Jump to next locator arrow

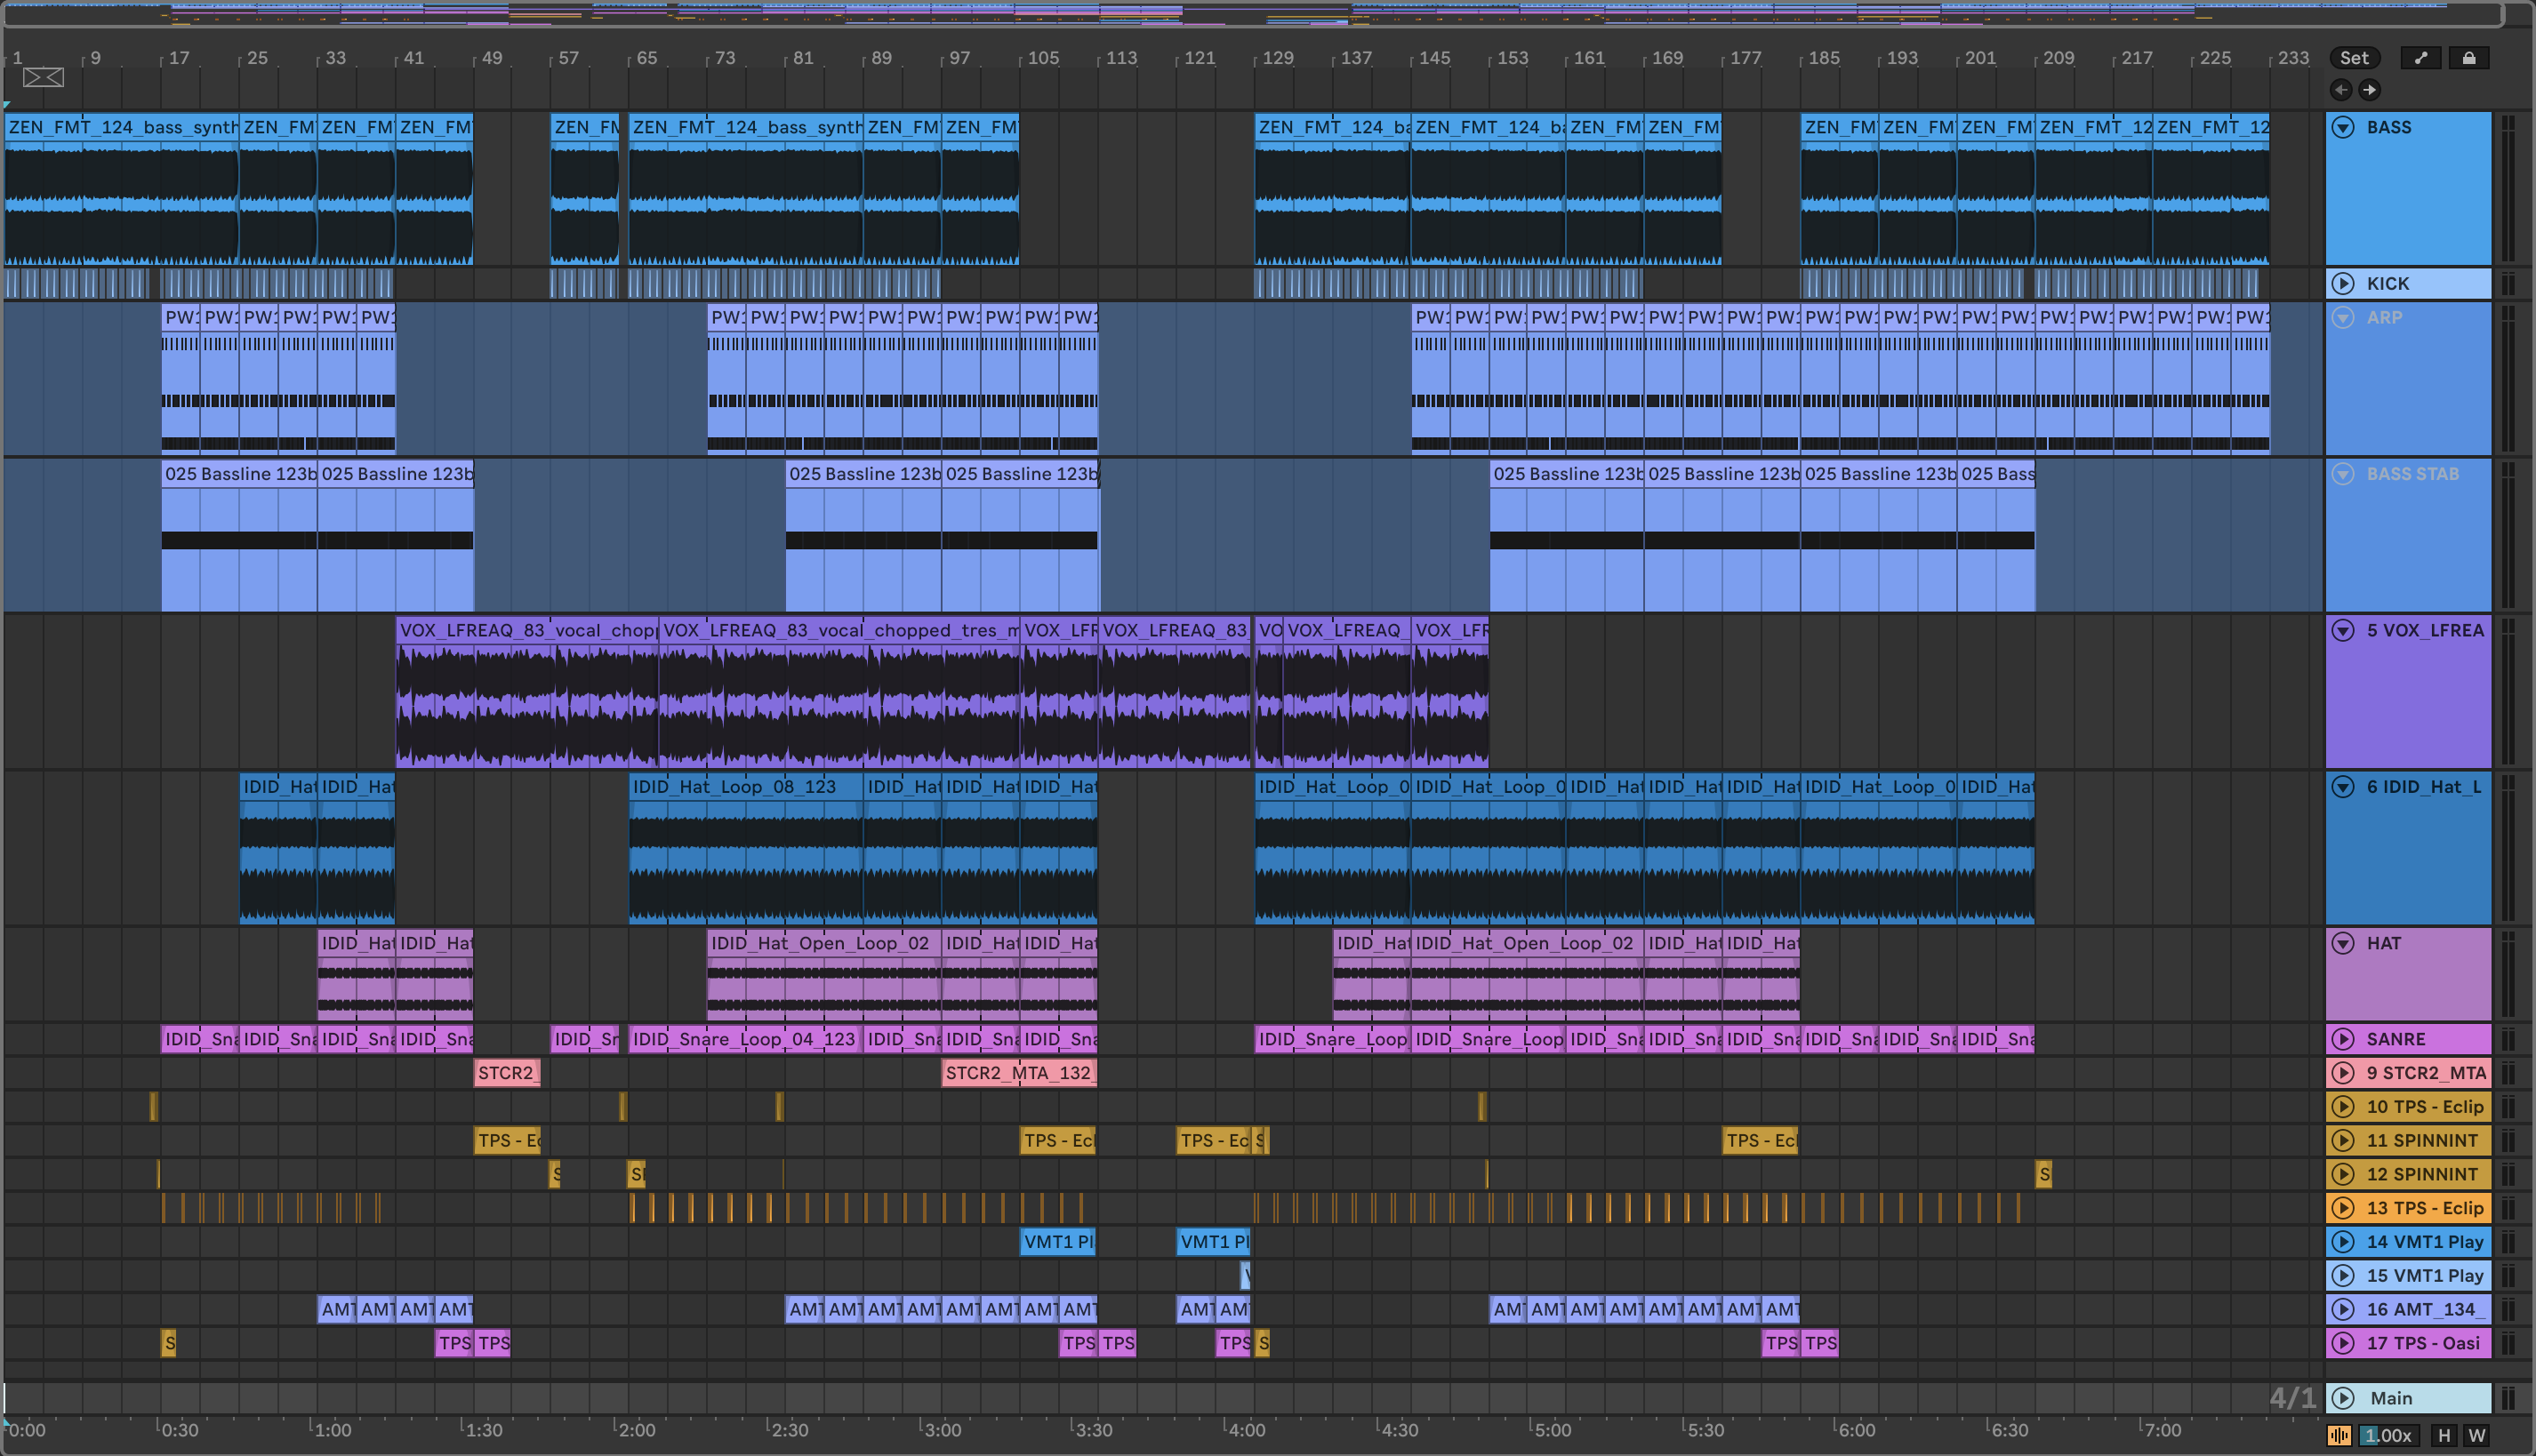point(2369,90)
